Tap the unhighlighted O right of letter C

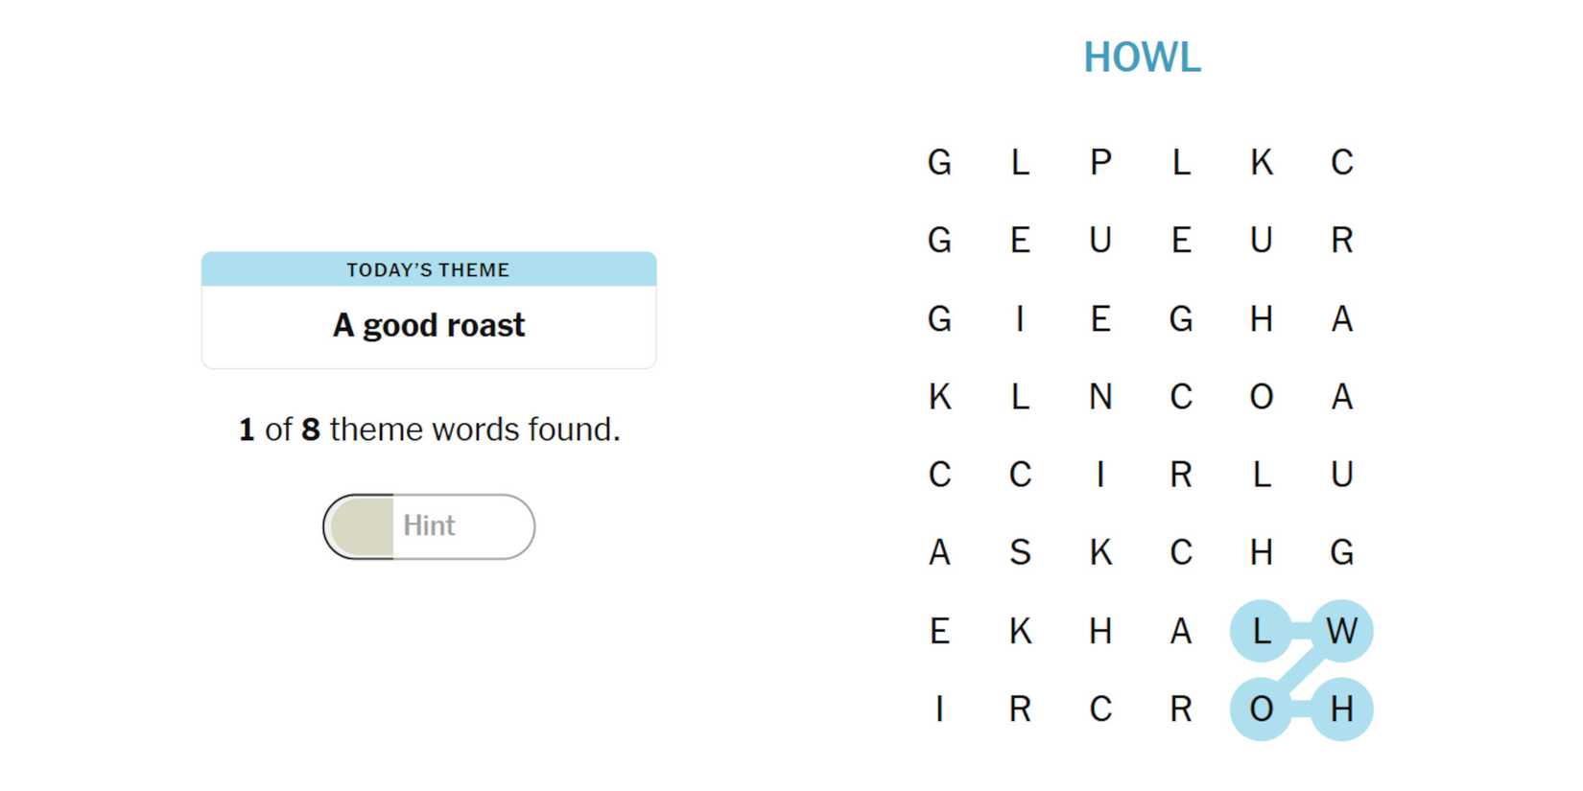point(1261,396)
